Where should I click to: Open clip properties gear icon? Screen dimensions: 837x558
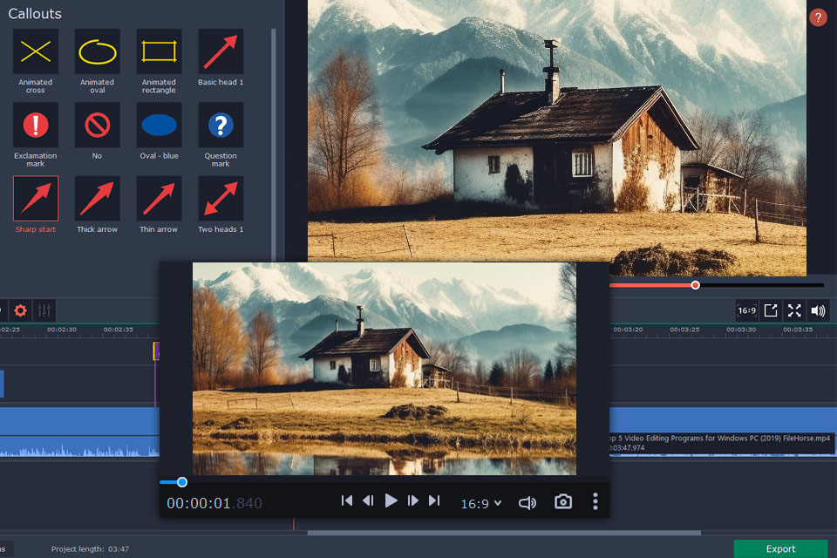pos(20,310)
